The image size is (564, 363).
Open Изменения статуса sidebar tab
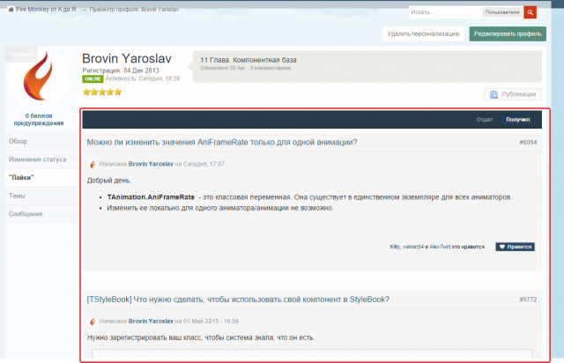pos(41,159)
